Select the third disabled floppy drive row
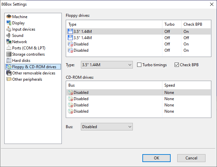 click(81, 44)
